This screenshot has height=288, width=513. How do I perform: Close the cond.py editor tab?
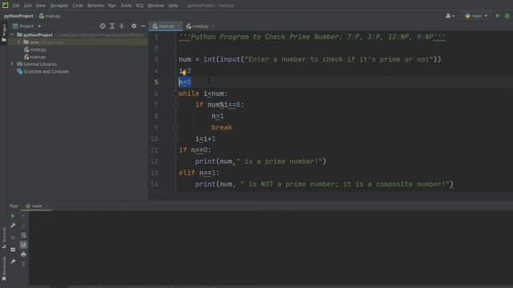(x=212, y=26)
